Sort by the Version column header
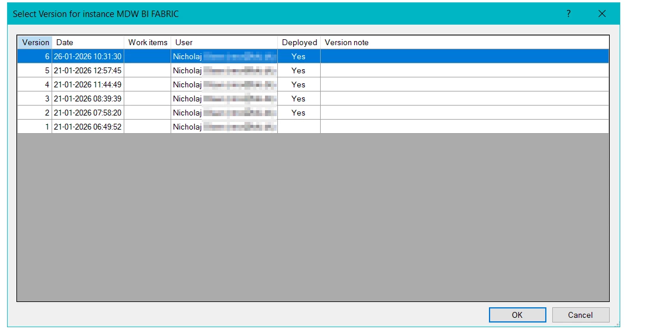The width and height of the screenshot is (649, 336). pyautogui.click(x=35, y=42)
